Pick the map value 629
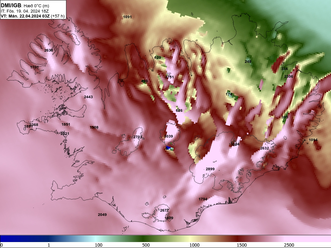Screen dimensions: 331x248 [158, 58]
